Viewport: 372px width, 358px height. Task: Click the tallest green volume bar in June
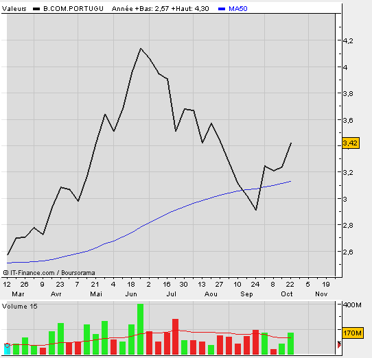141,329
